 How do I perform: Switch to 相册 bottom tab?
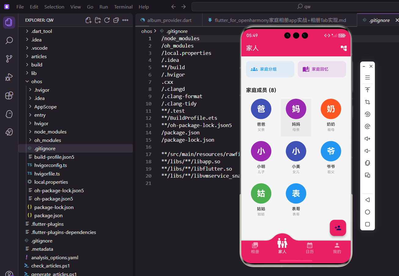tap(255, 248)
